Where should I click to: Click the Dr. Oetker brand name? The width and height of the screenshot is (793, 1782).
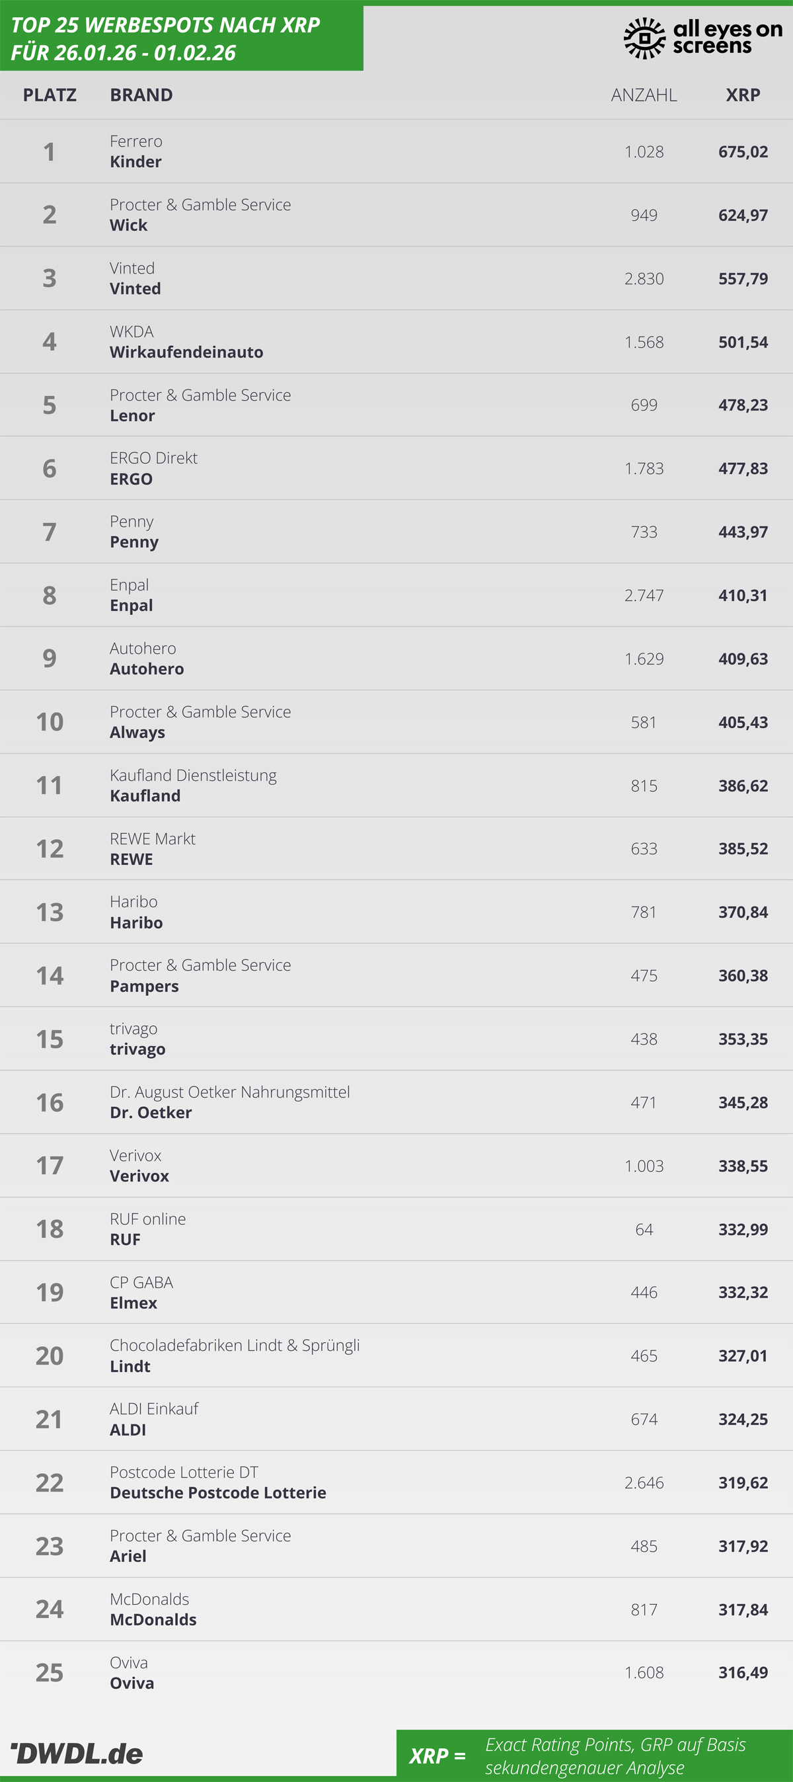(x=151, y=1112)
